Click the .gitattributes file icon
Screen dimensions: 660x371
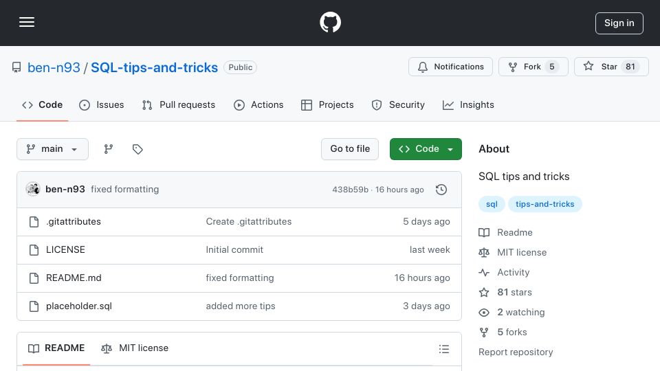[x=34, y=222]
